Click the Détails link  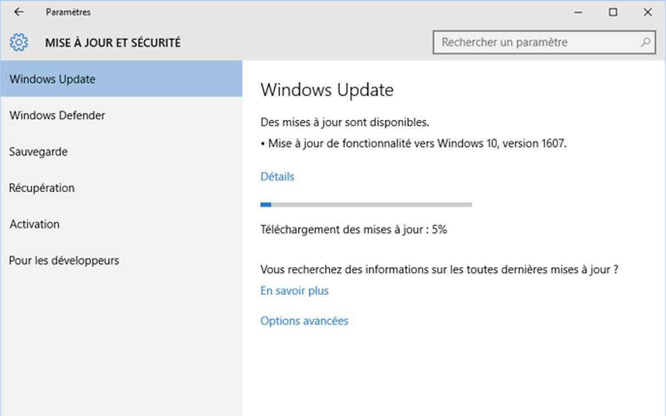(277, 177)
